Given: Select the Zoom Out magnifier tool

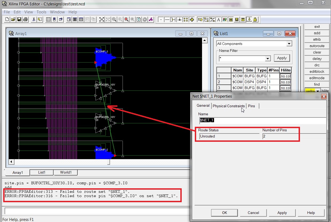Looking at the screenshot, I should point(114,20).
